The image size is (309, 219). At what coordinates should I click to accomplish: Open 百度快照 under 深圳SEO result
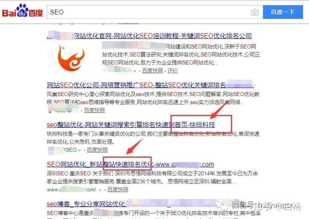pyautogui.click(x=118, y=190)
